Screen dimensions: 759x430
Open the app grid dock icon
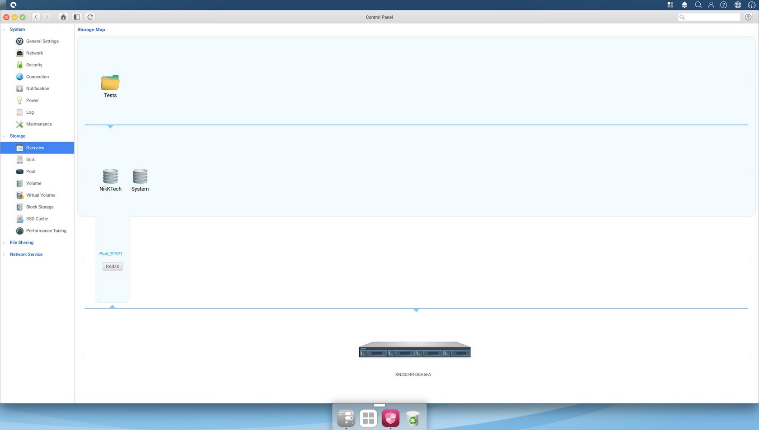368,418
